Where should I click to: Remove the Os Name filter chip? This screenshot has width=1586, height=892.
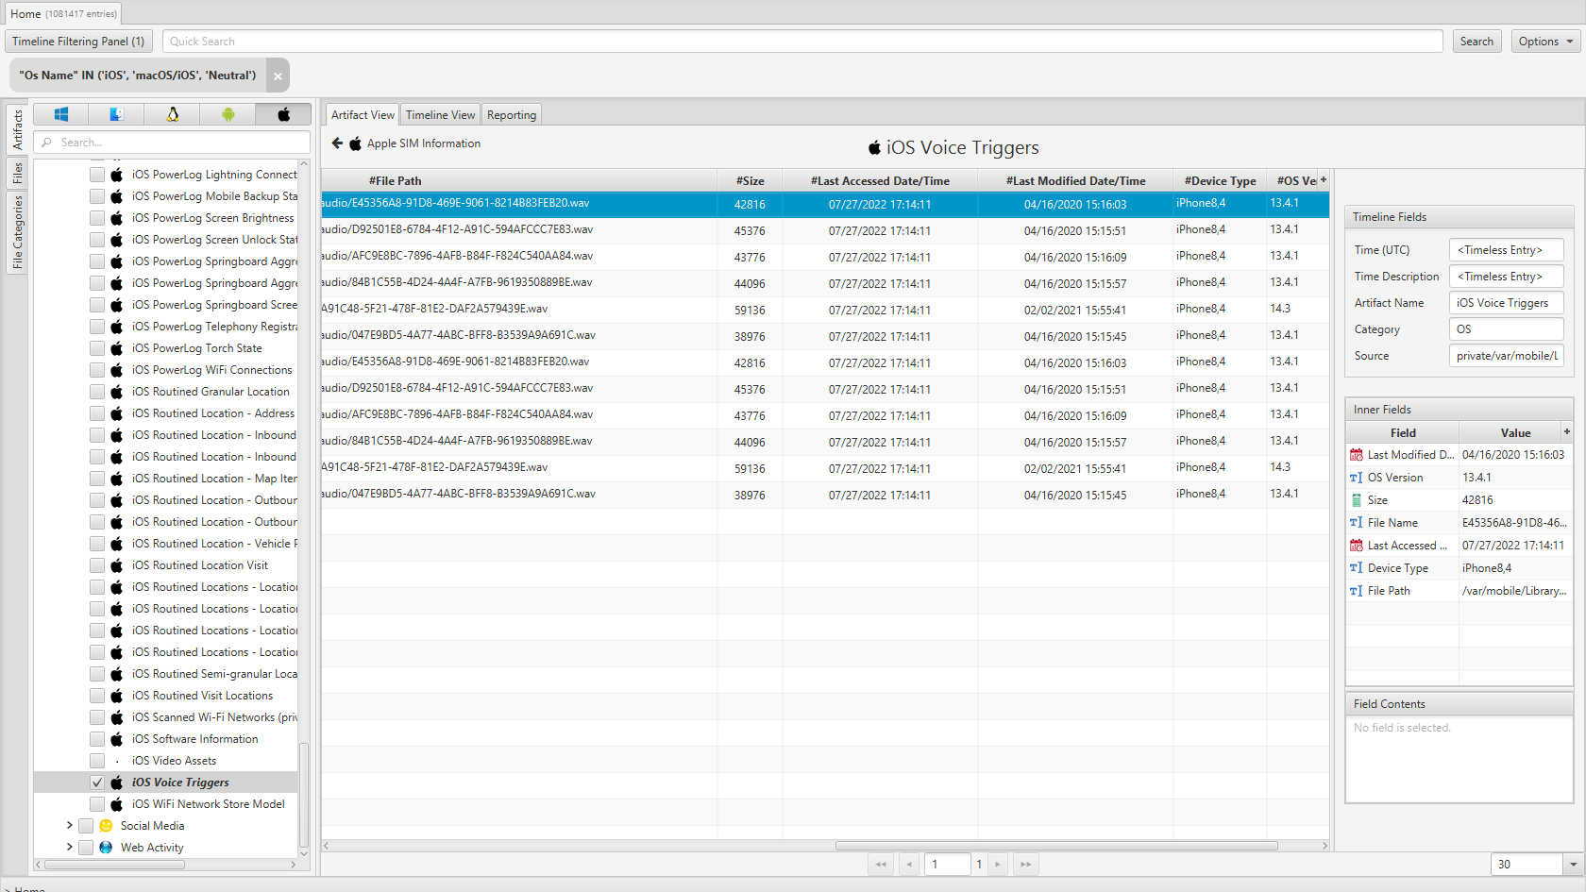tap(278, 76)
